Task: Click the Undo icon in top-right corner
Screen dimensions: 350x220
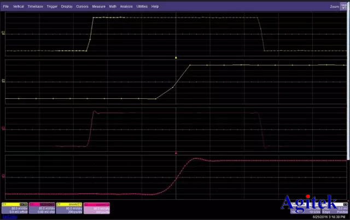Action: coord(345,6)
